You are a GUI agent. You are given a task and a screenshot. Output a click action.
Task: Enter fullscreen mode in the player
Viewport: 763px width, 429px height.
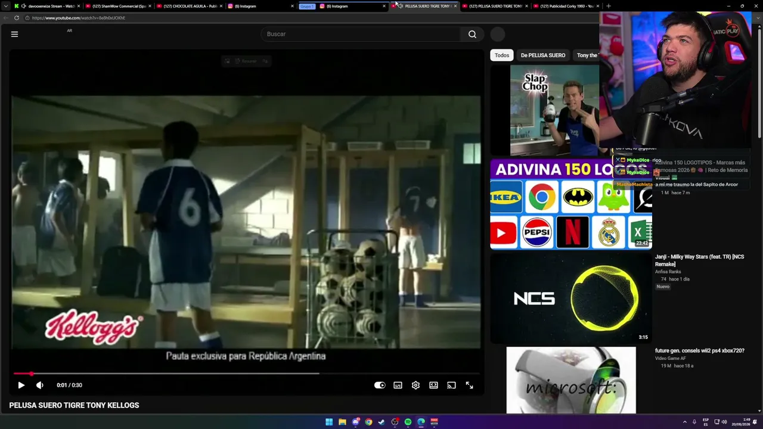[469, 385]
